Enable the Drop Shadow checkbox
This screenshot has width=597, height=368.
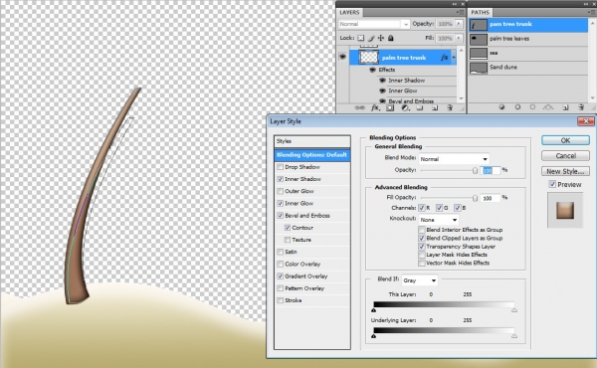[281, 167]
